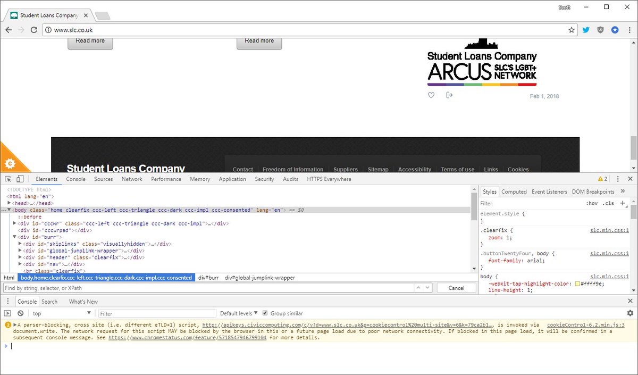The height and width of the screenshot is (375, 638).
Task: Collapse the body element node
Action: point(9,210)
